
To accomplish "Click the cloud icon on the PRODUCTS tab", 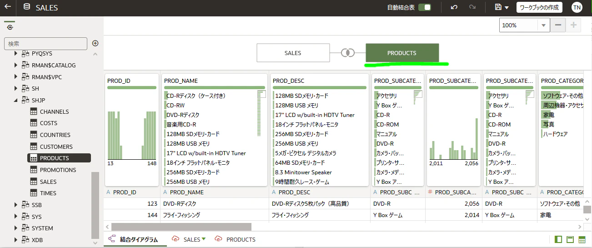I will point(218,239).
